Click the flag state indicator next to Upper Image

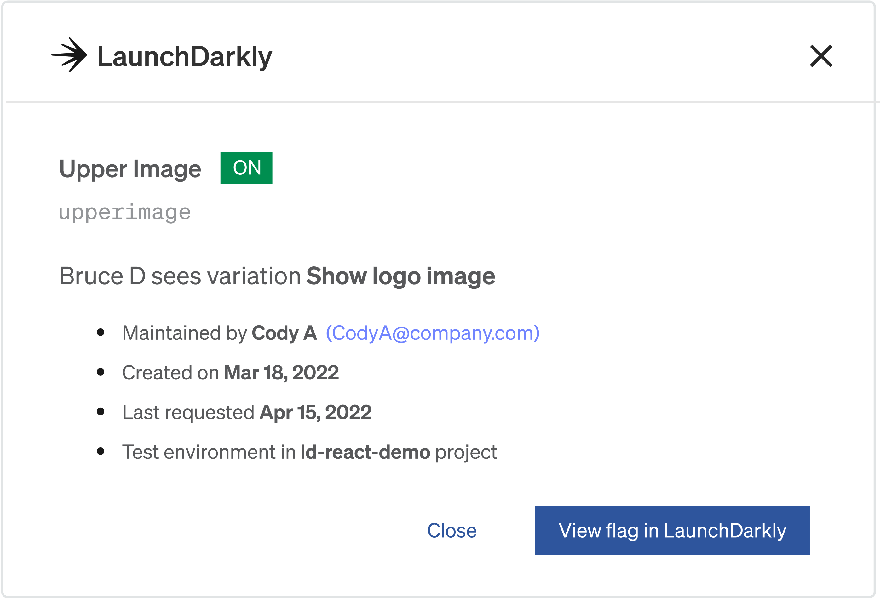point(246,168)
